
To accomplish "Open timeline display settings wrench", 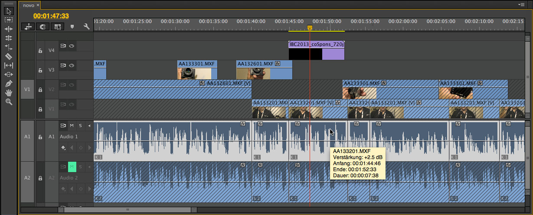I will point(86,27).
